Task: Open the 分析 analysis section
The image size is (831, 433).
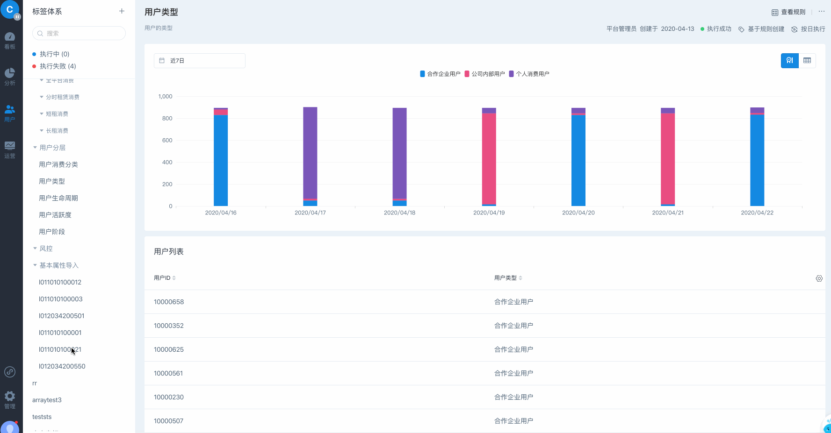Action: [x=10, y=77]
